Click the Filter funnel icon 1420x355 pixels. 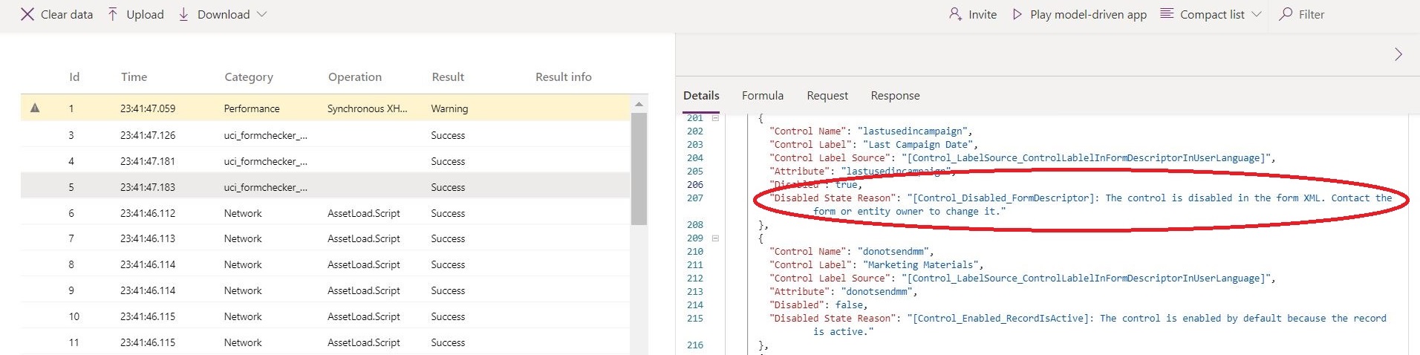[x=1286, y=14]
